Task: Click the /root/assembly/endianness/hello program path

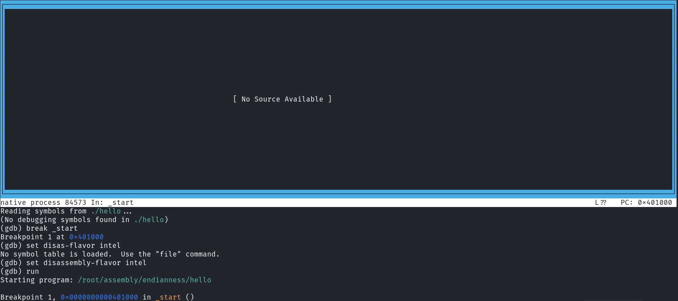Action: (144, 280)
